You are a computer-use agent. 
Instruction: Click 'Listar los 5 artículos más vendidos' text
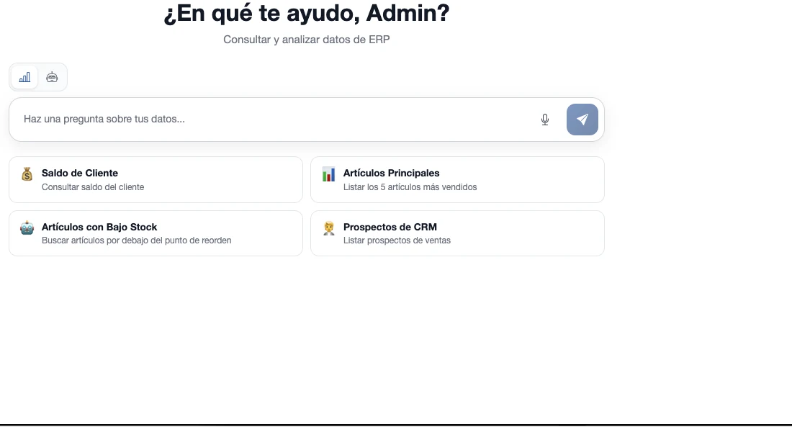(x=410, y=187)
